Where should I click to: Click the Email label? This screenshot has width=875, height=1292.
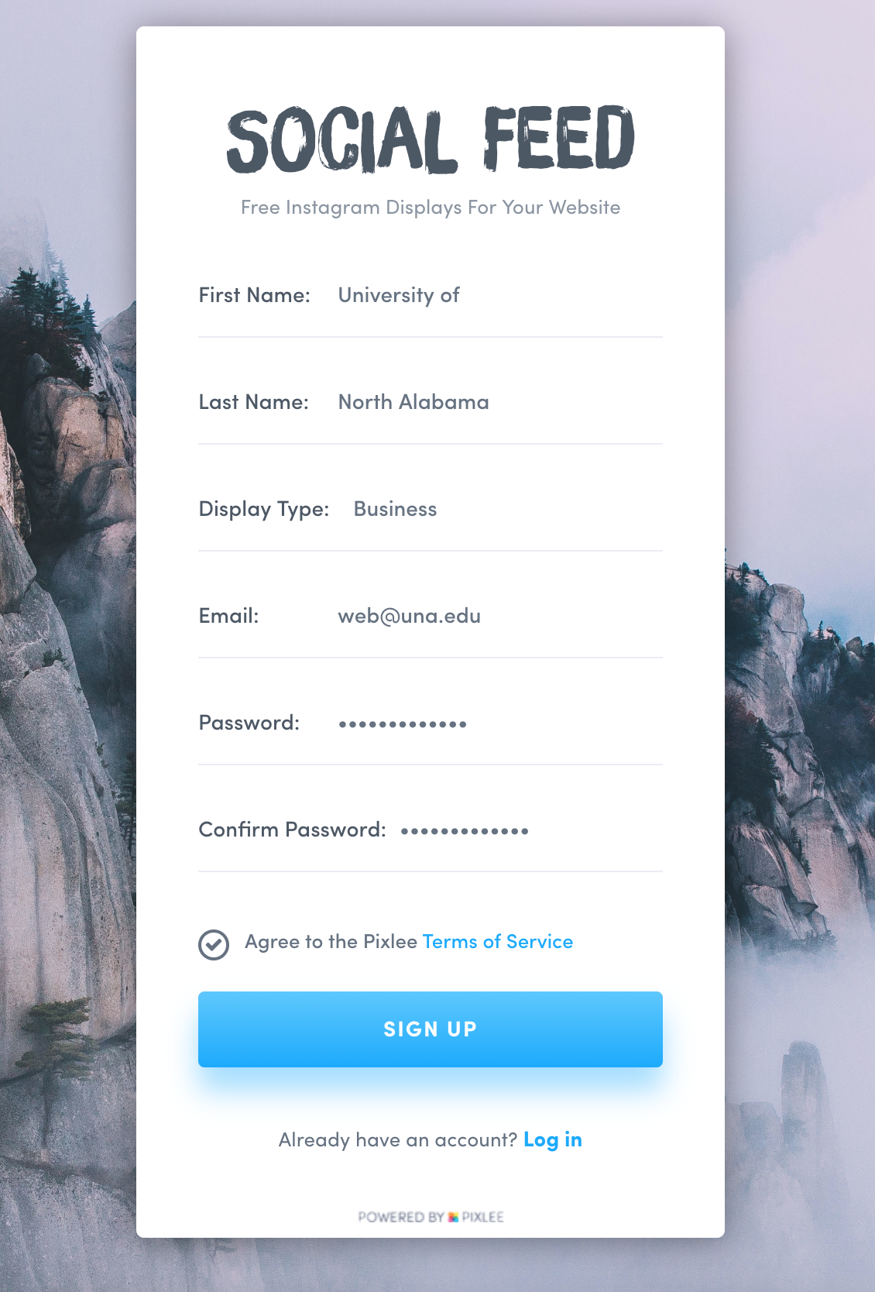click(x=229, y=616)
